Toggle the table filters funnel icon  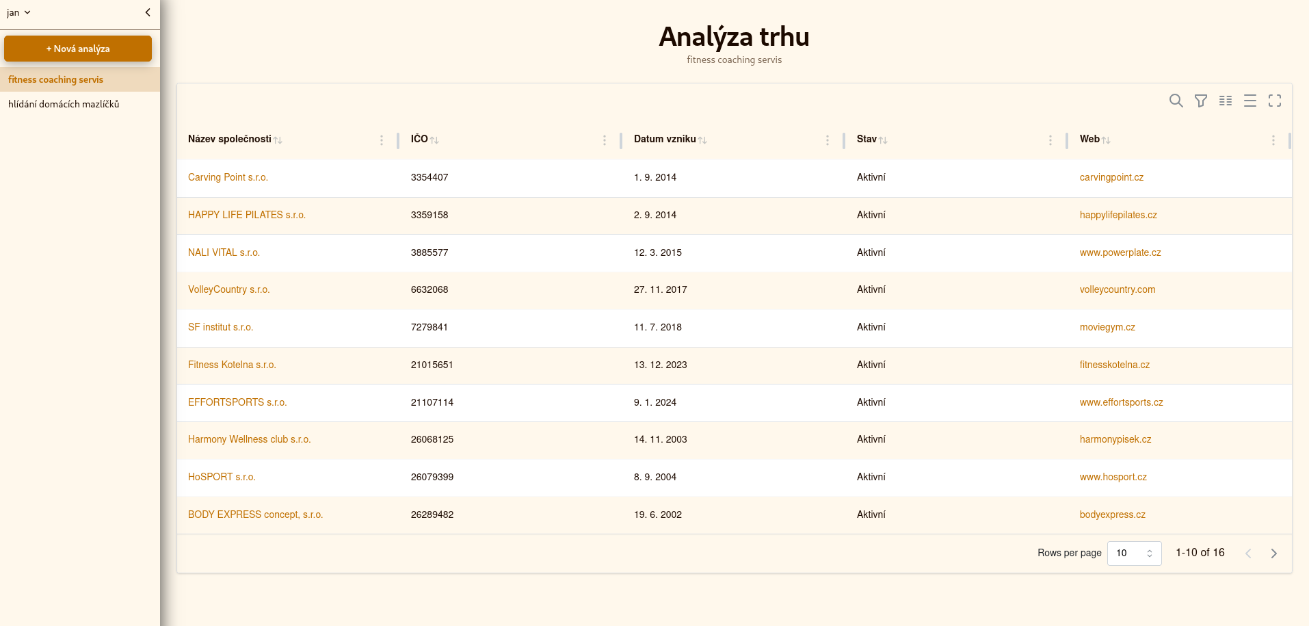(1200, 101)
